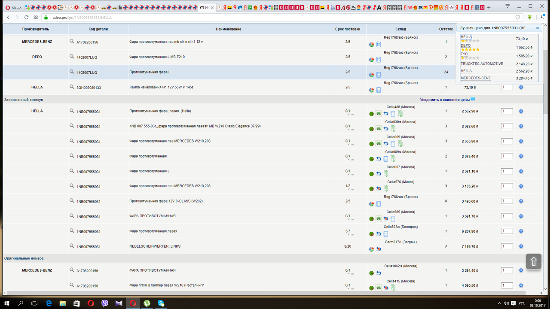
Task: Open TRUCKTEC AUTOMOTIVE link in popup
Action: click(482, 64)
